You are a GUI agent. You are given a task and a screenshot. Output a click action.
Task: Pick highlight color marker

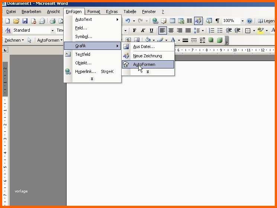(260, 31)
